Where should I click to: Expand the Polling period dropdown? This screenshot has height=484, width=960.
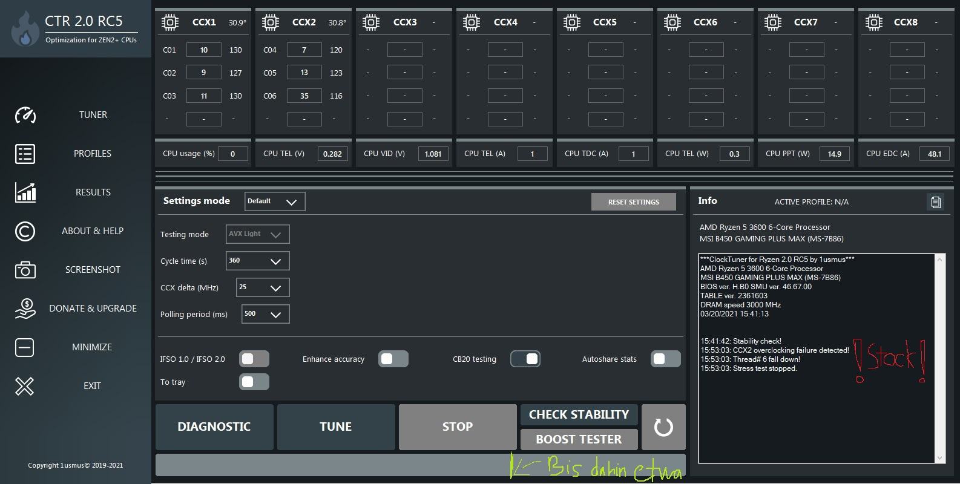pos(265,314)
